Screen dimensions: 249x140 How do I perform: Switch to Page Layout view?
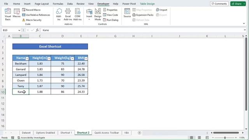[x=199, y=138]
